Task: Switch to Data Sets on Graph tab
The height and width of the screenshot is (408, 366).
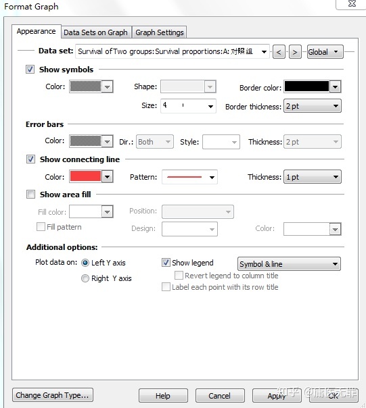Action: point(95,32)
